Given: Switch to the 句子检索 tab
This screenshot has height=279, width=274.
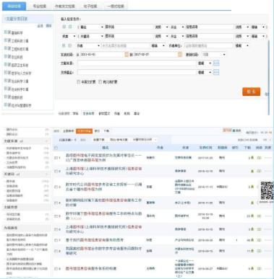Looking at the screenshot, I should pos(90,6).
